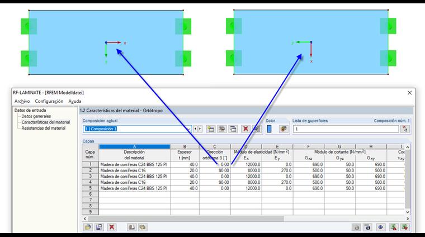Screen dimensions: 425x237
Task: Click the blue composition color swatch
Action: [269, 129]
